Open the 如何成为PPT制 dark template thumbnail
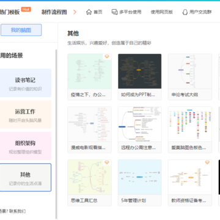220x220 pixels. click(x=140, y=71)
